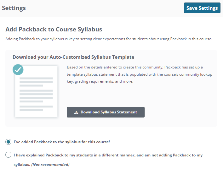
Task: Select radio for added Packback to syllabus
Action: click(x=8, y=142)
